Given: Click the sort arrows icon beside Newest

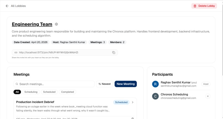Looking at the screenshot, I should coord(100,84).
